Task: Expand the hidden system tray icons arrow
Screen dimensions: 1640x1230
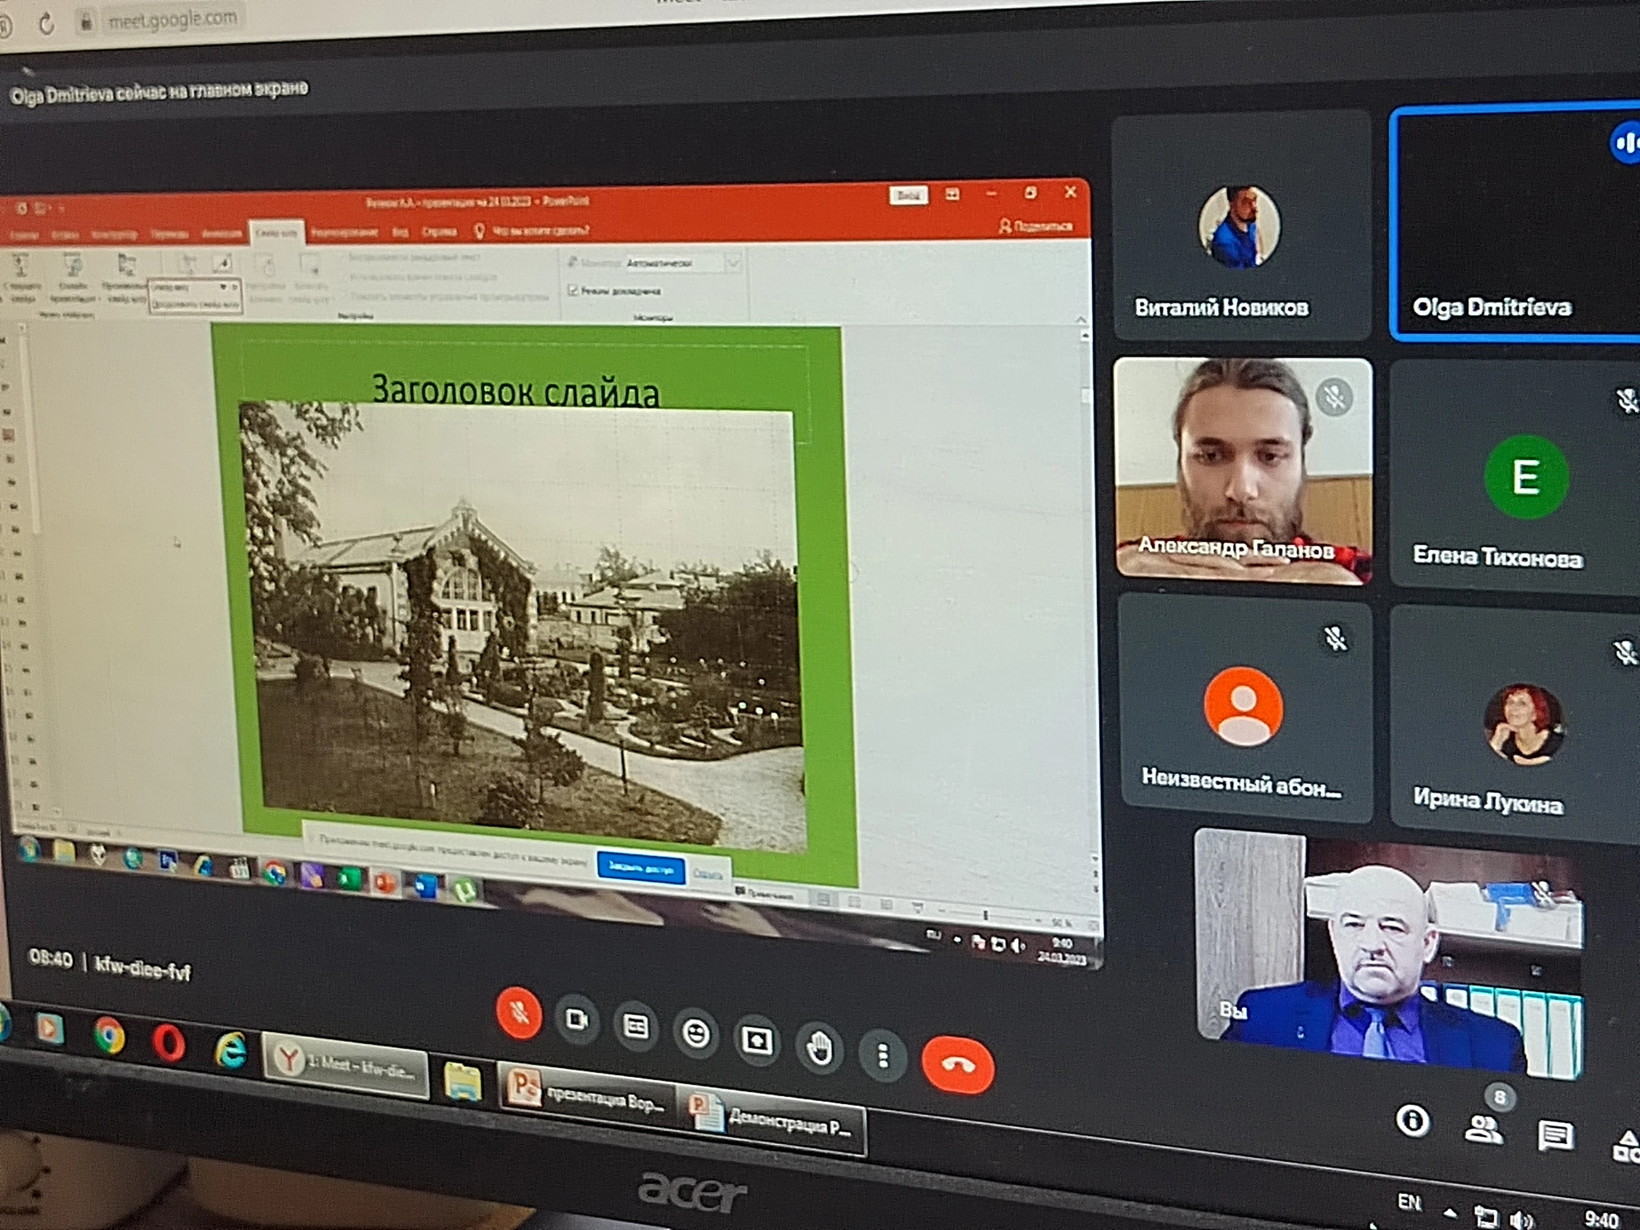Action: [x=1450, y=1213]
